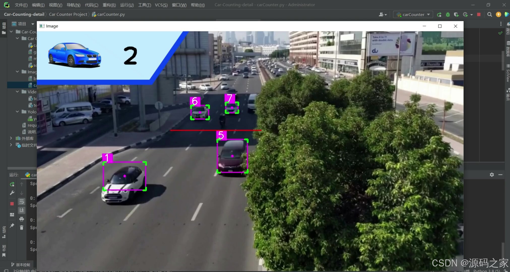Stop the program with the top toolbar stop button
Screen dimensions: 510x272
pyautogui.click(x=479, y=15)
